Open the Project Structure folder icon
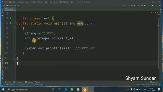Screen dimensions: 163x92 click(153, 6)
